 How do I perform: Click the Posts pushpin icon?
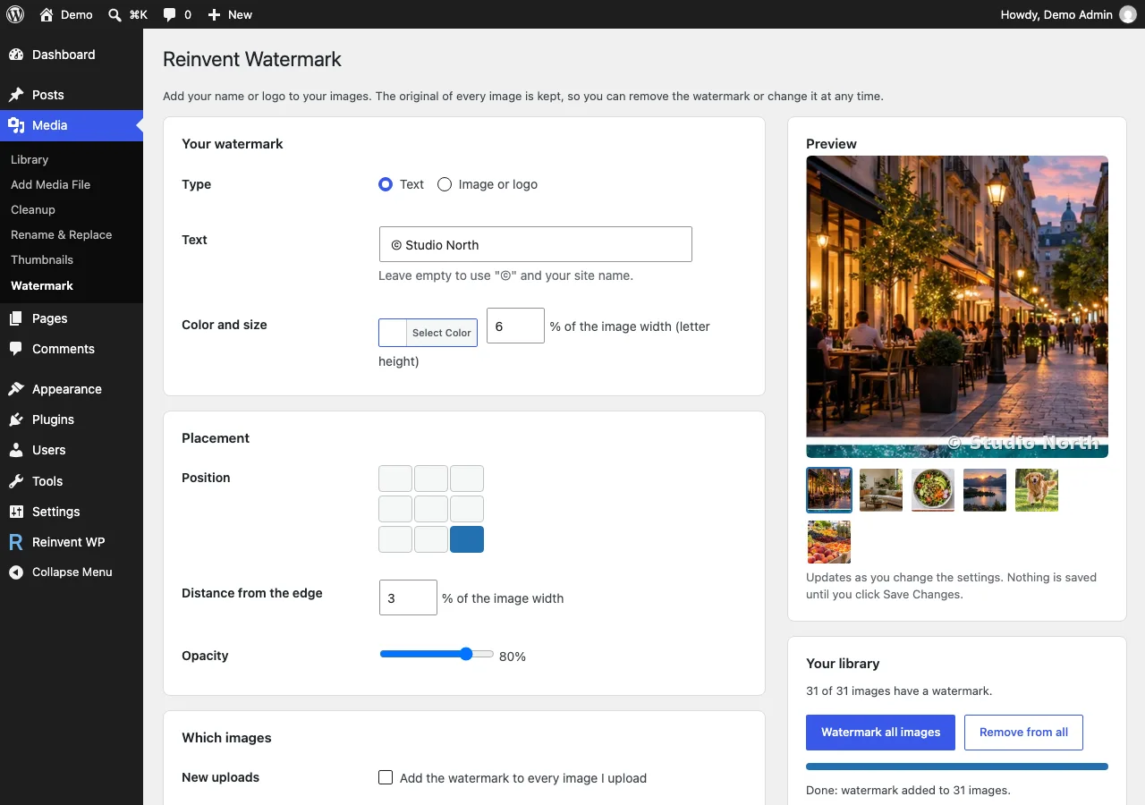click(16, 95)
